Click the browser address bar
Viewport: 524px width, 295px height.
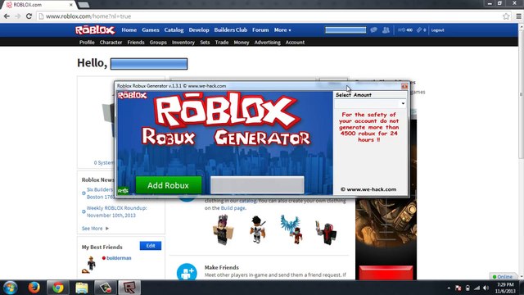click(x=268, y=16)
